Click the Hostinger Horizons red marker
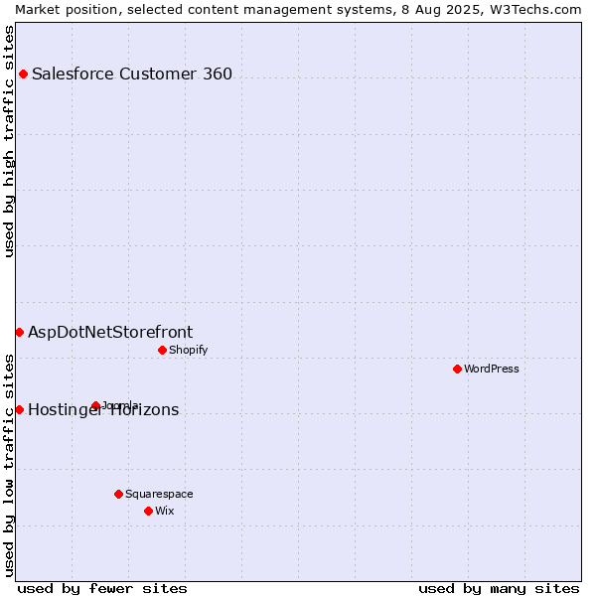The image size is (596, 596). pos(20,409)
